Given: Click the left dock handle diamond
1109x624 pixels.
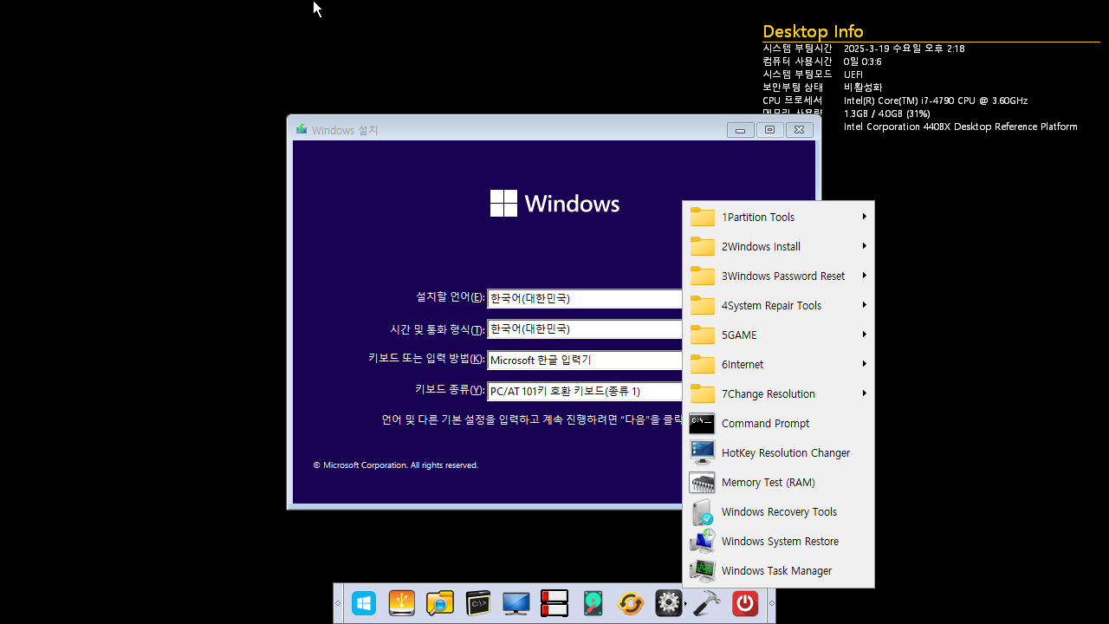Looking at the screenshot, I should pos(338,603).
